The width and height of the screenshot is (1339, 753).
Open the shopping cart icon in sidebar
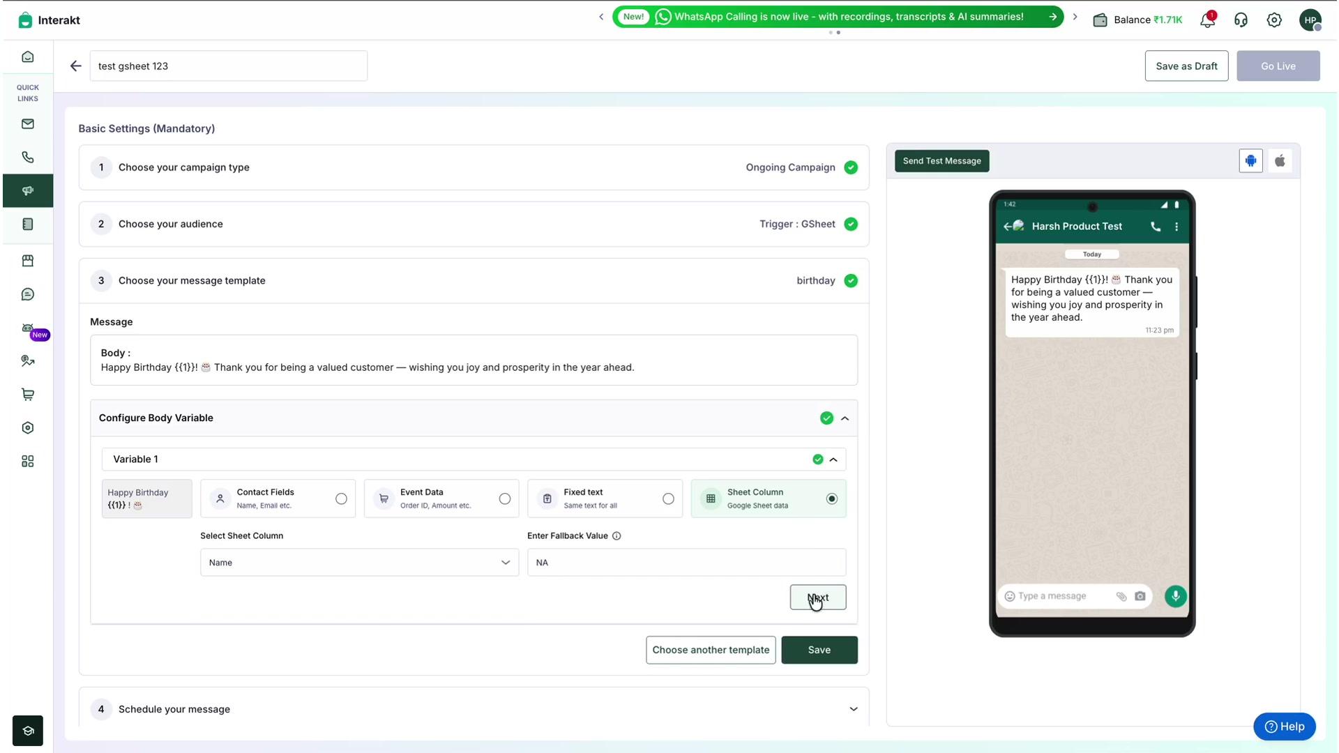pyautogui.click(x=28, y=395)
